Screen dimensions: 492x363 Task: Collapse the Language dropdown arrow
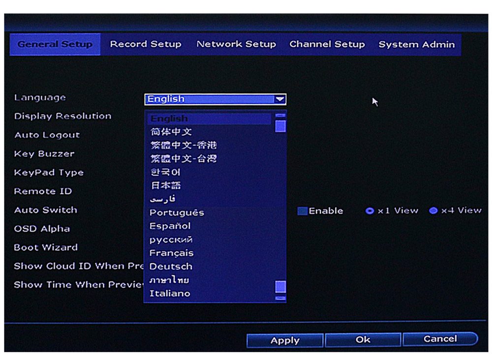coord(280,99)
